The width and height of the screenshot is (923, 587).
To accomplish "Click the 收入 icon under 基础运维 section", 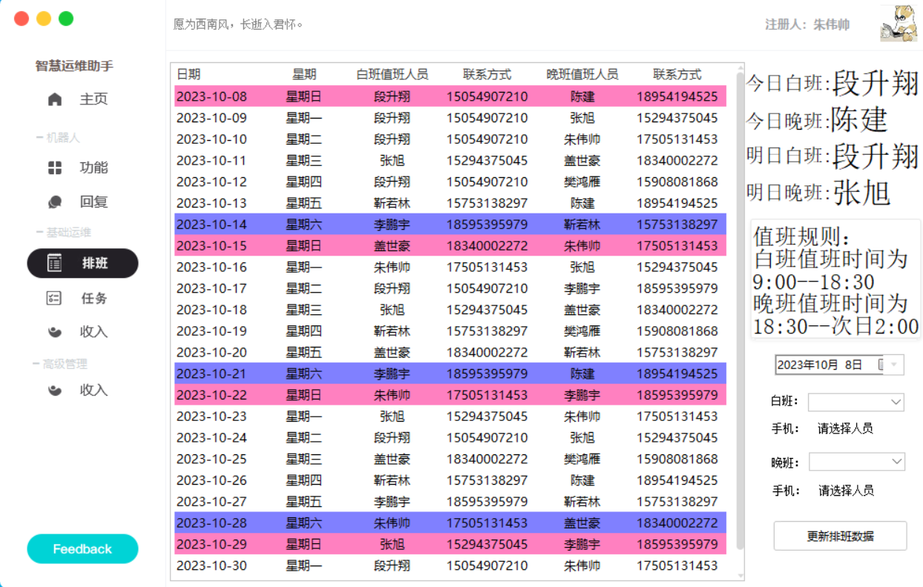I will point(55,331).
